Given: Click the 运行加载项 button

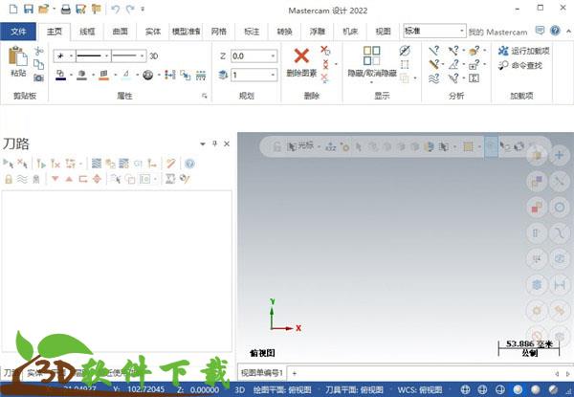Looking at the screenshot, I should [524, 52].
